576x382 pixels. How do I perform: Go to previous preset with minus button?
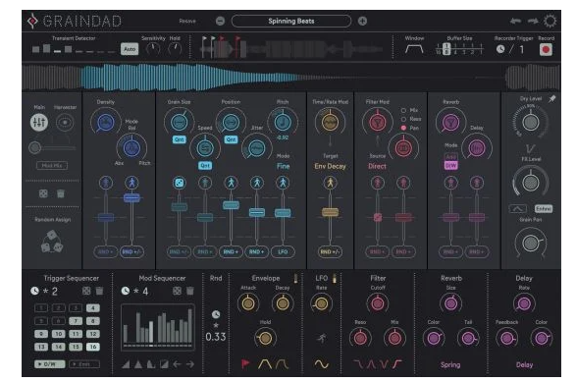click(220, 21)
